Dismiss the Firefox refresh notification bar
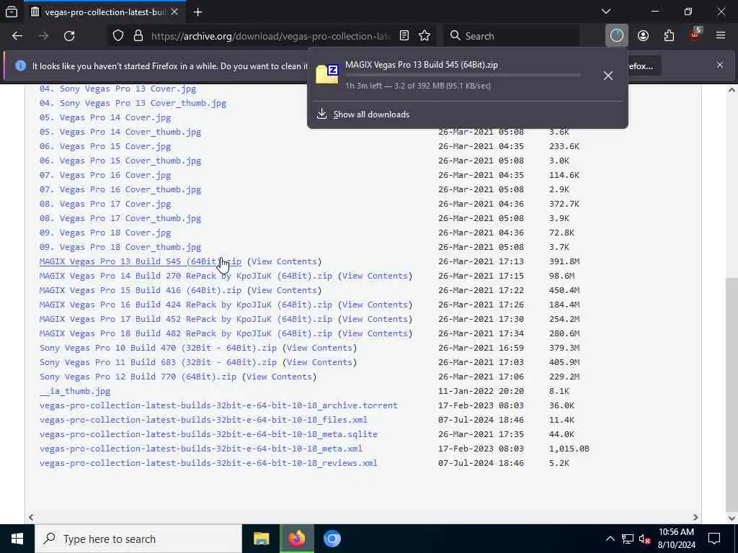Viewport: 738px width, 553px height. [720, 65]
